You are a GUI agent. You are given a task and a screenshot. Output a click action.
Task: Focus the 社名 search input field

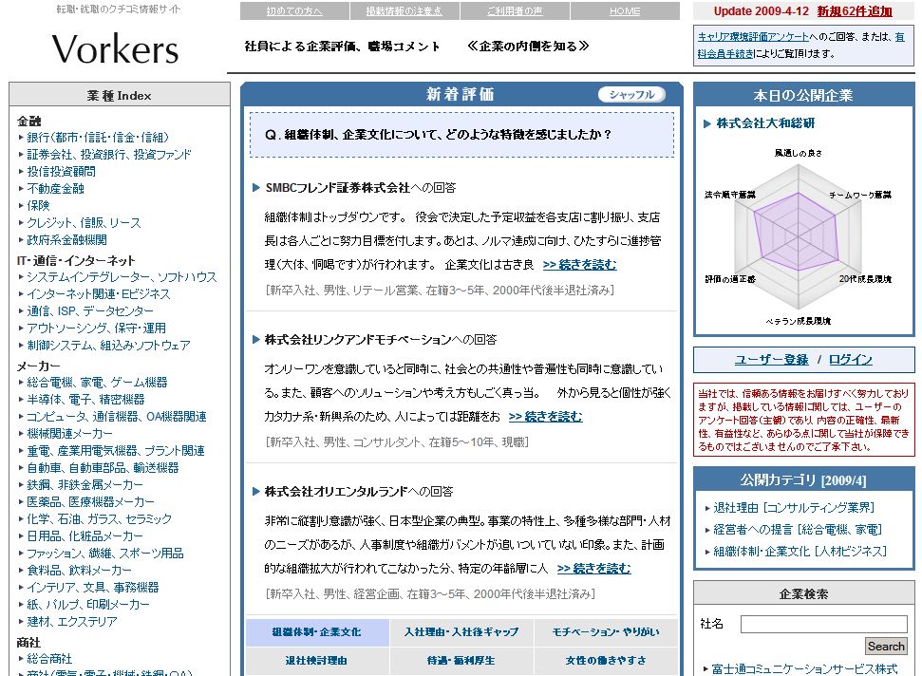(824, 624)
